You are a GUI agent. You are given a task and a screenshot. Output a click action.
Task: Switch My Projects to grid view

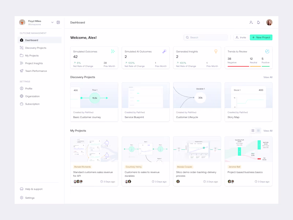253,131
